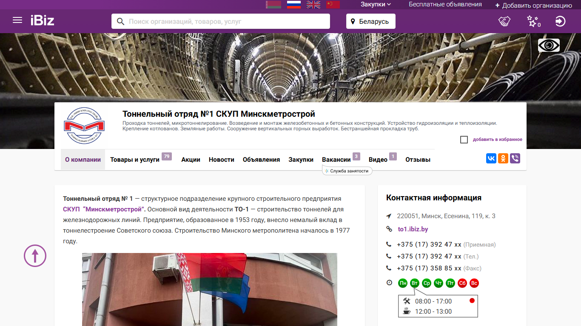Open to1.ibiz.by website link
The width and height of the screenshot is (581, 326).
413,229
